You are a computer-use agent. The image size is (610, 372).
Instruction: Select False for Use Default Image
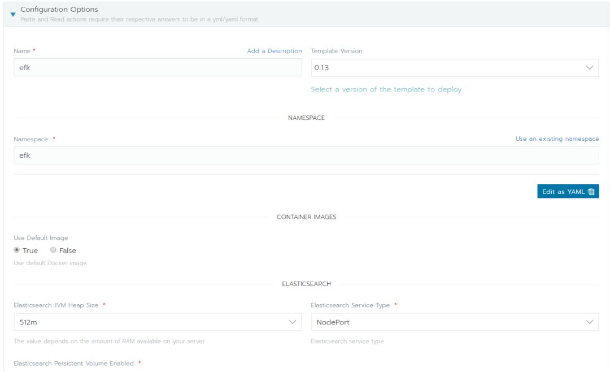tap(53, 250)
